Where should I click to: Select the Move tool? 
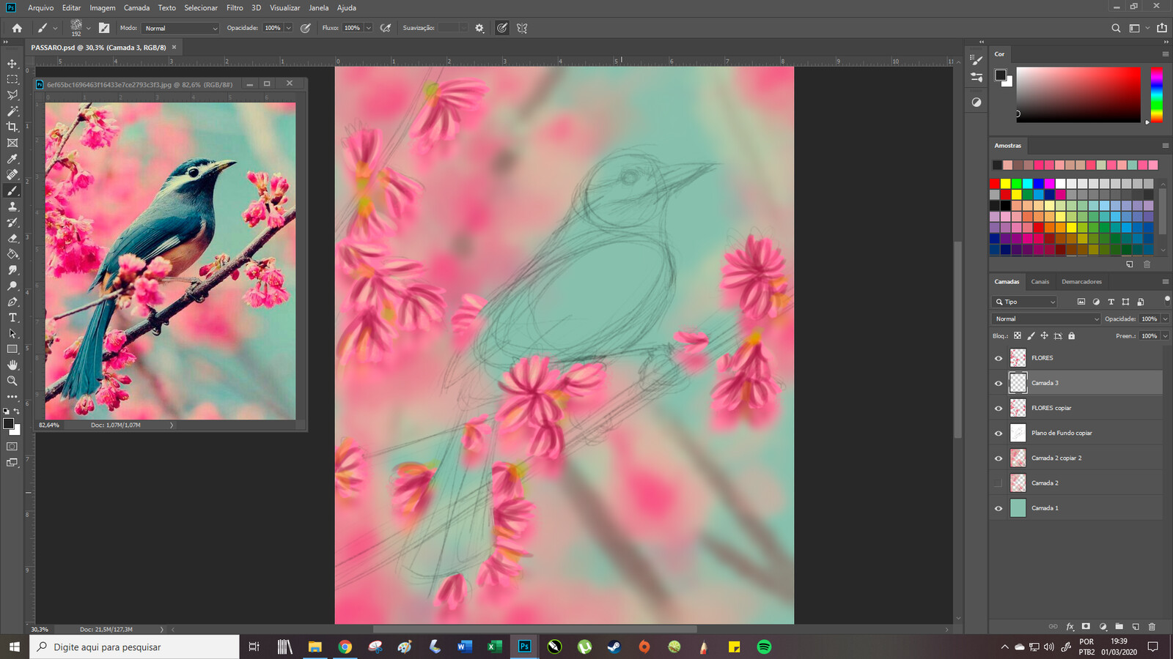click(12, 64)
